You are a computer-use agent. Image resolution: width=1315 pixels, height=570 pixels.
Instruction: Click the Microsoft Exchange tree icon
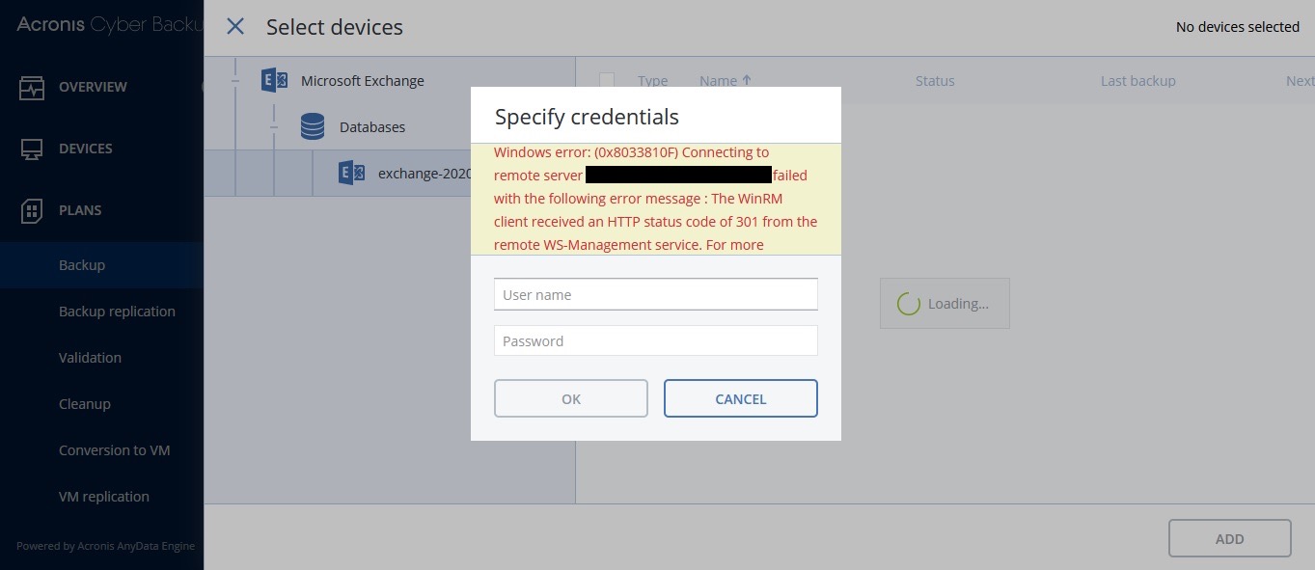(274, 81)
